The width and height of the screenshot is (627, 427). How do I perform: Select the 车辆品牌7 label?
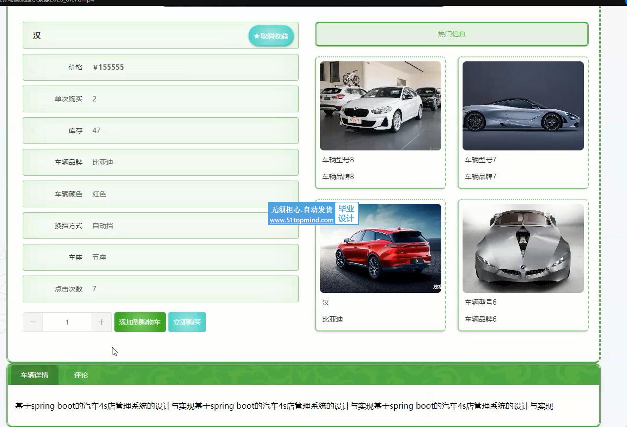pos(480,177)
